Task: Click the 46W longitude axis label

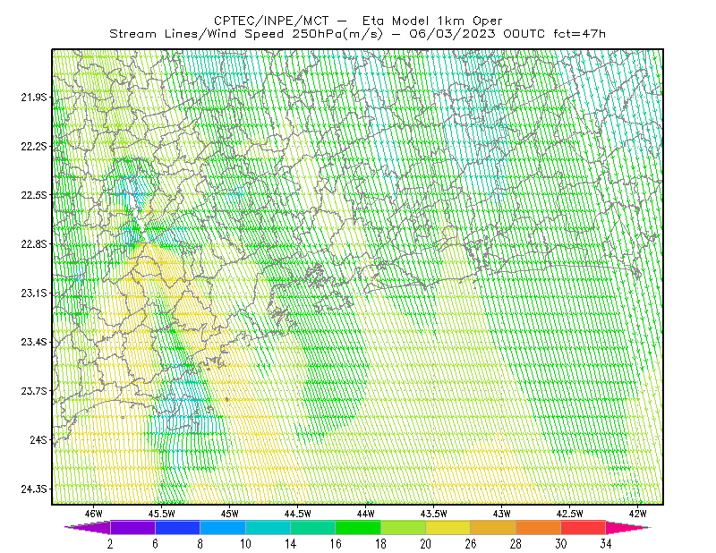Action: [94, 514]
